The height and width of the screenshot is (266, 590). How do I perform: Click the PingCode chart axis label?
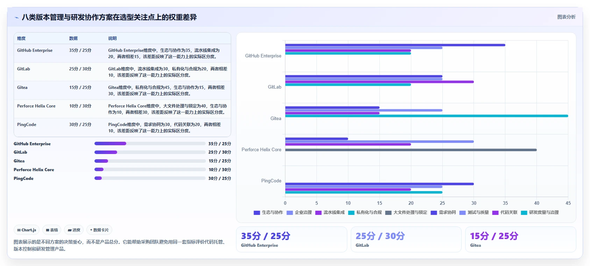point(271,181)
